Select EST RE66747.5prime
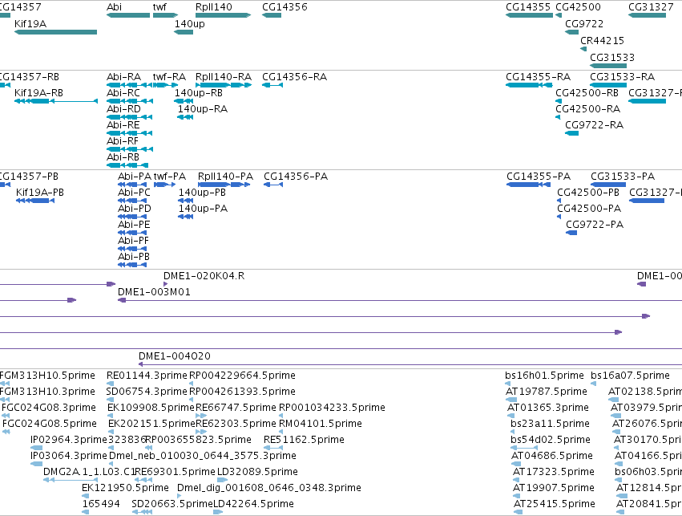 tap(236, 408)
